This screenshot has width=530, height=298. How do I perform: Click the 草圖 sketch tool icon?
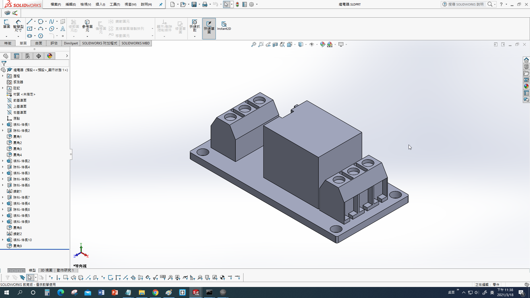[6, 24]
